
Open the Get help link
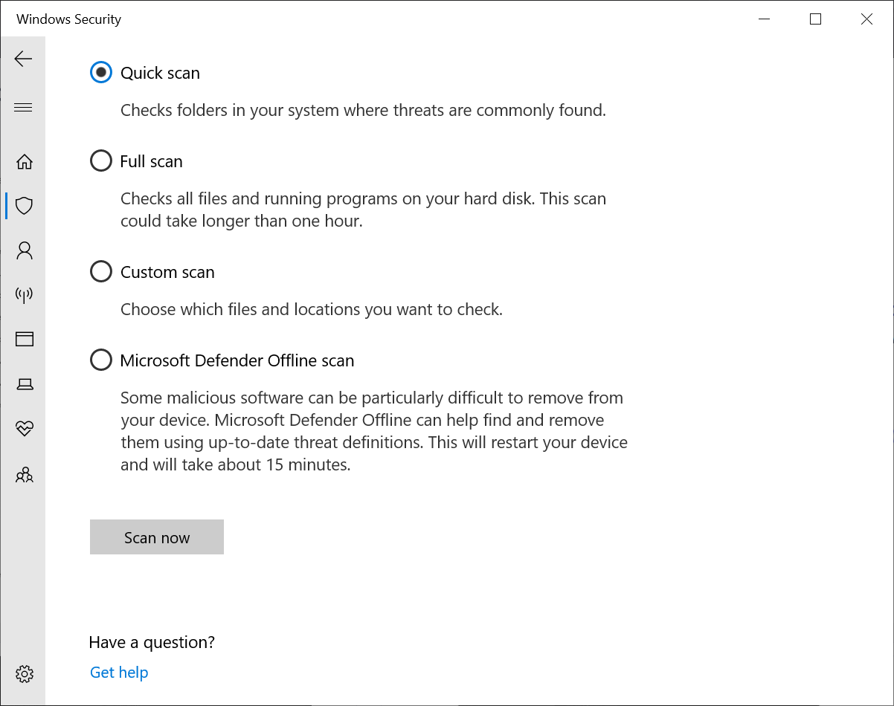pos(119,673)
